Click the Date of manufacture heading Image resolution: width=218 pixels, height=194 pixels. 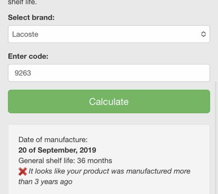pyautogui.click(x=53, y=139)
